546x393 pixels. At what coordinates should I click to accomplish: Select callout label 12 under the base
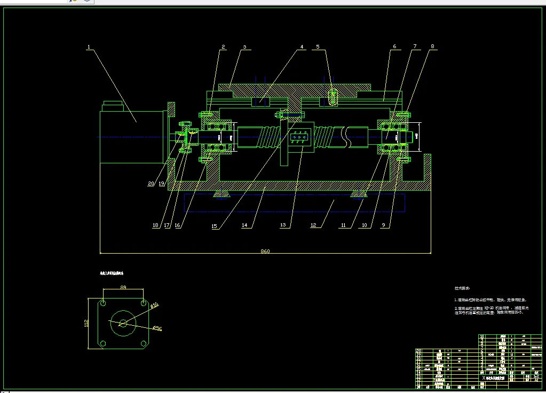click(313, 225)
